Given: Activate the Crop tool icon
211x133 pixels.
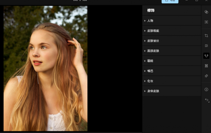Looking at the screenshot, I should click(206, 36).
